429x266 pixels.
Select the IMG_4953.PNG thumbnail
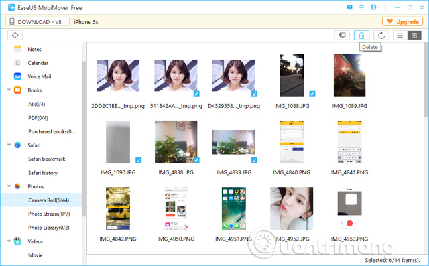point(349,208)
